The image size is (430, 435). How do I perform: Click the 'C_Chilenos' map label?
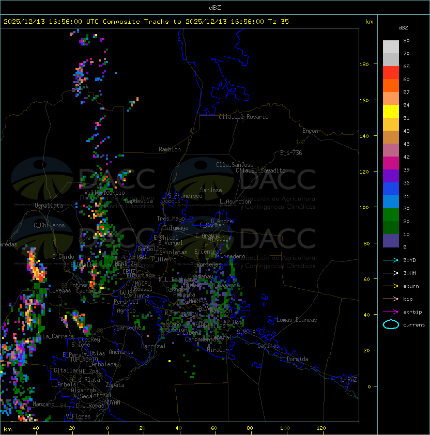[x=49, y=225]
